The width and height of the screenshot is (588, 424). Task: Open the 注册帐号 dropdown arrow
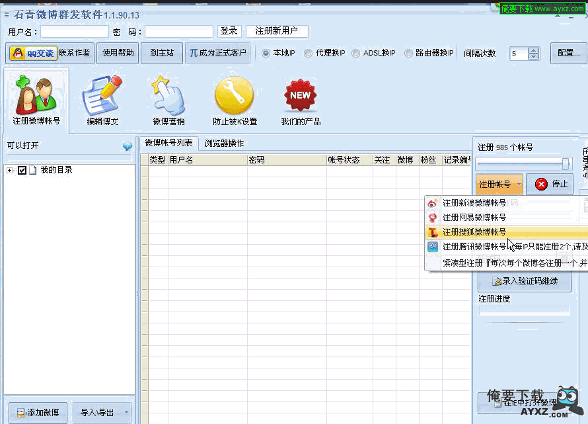pos(519,184)
